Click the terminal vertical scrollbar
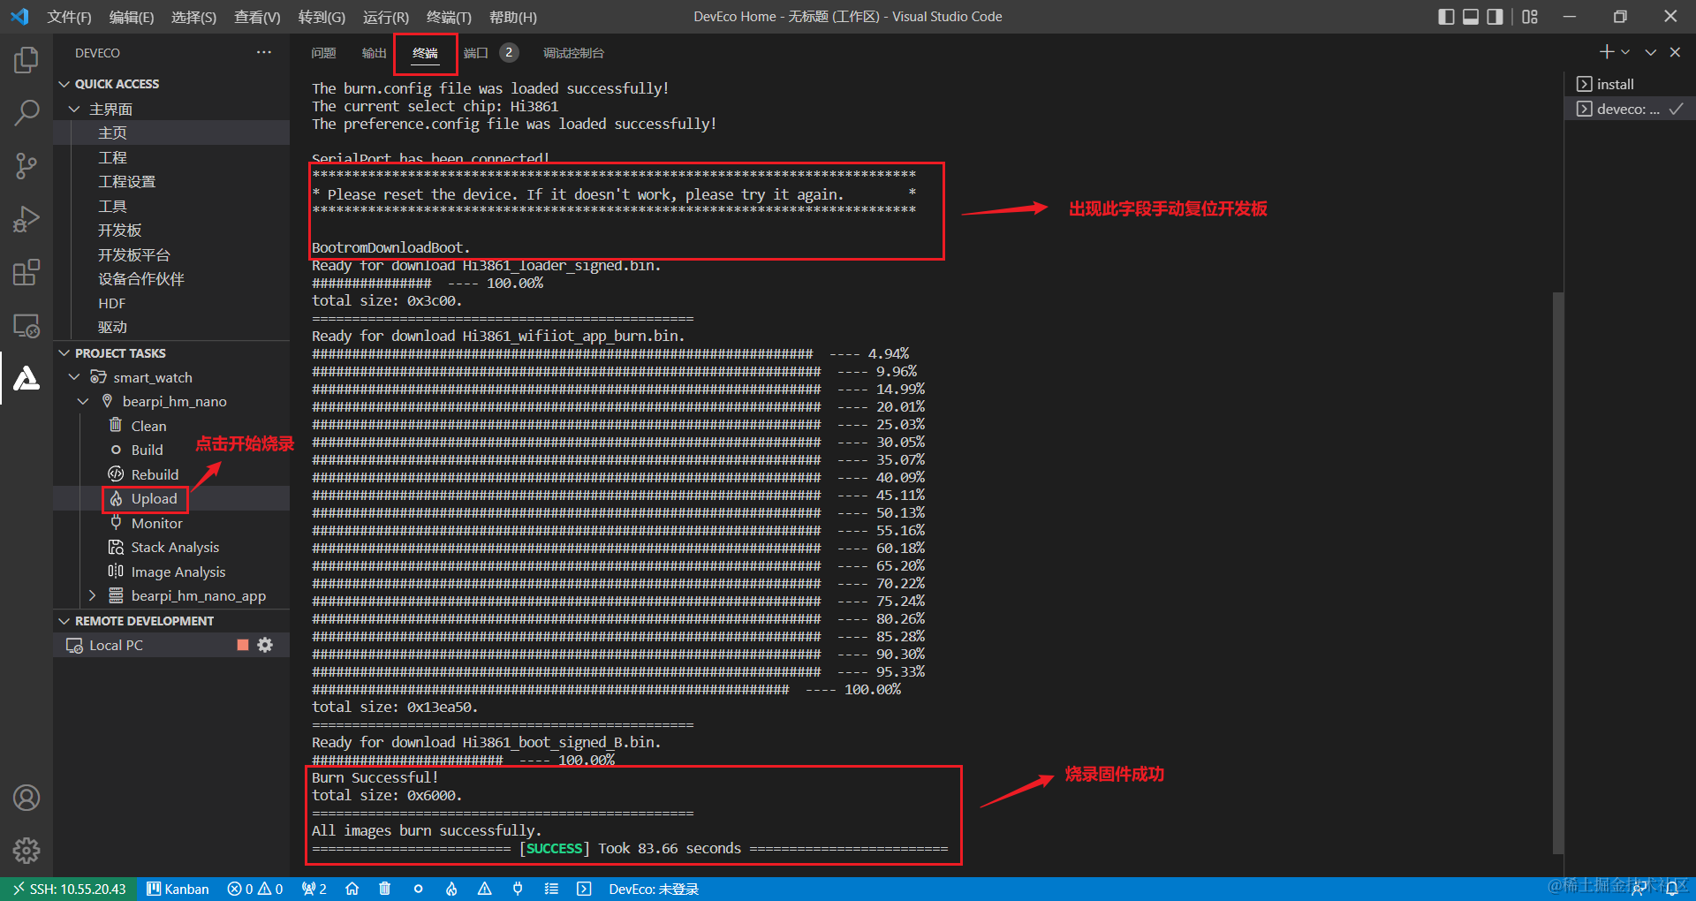 click(x=1558, y=572)
